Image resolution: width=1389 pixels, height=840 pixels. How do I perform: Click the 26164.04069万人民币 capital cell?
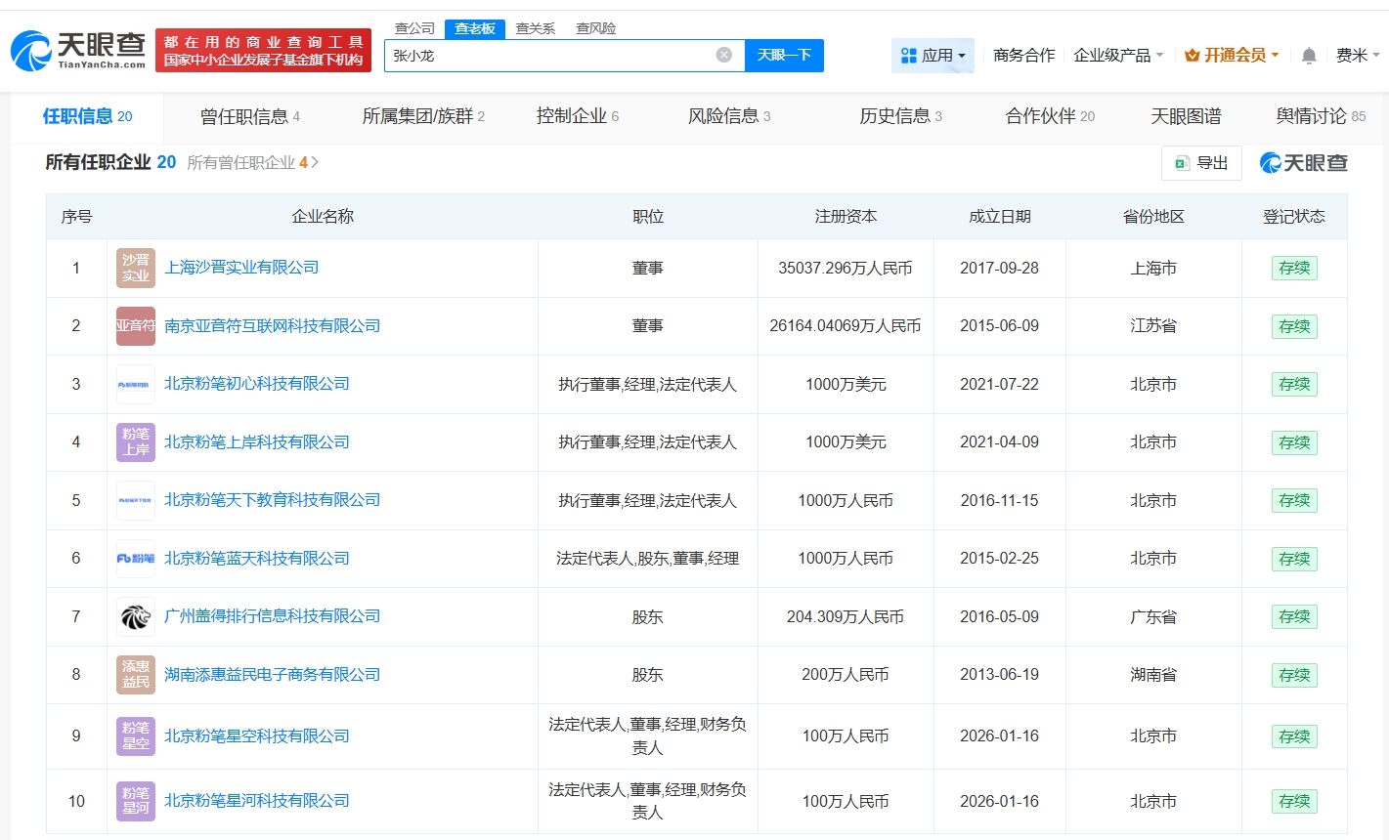pyautogui.click(x=846, y=326)
